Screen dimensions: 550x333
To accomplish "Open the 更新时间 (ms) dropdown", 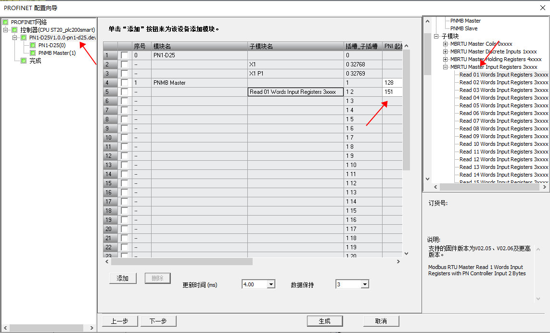I will (x=272, y=284).
